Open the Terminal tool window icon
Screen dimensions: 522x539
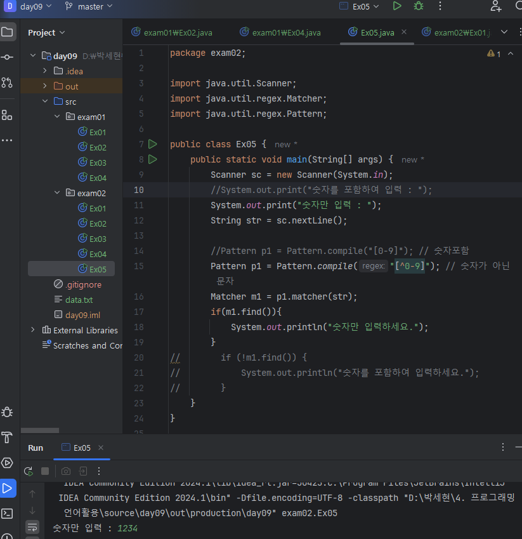(x=7, y=514)
